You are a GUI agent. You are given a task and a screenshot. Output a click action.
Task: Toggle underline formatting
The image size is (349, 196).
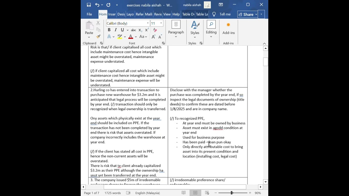pyautogui.click(x=122, y=30)
